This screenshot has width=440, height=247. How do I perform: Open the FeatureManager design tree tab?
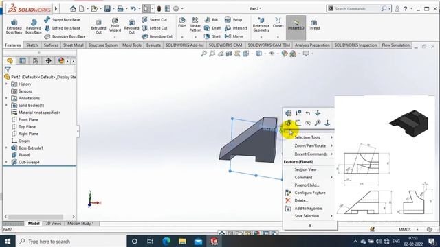coord(10,60)
